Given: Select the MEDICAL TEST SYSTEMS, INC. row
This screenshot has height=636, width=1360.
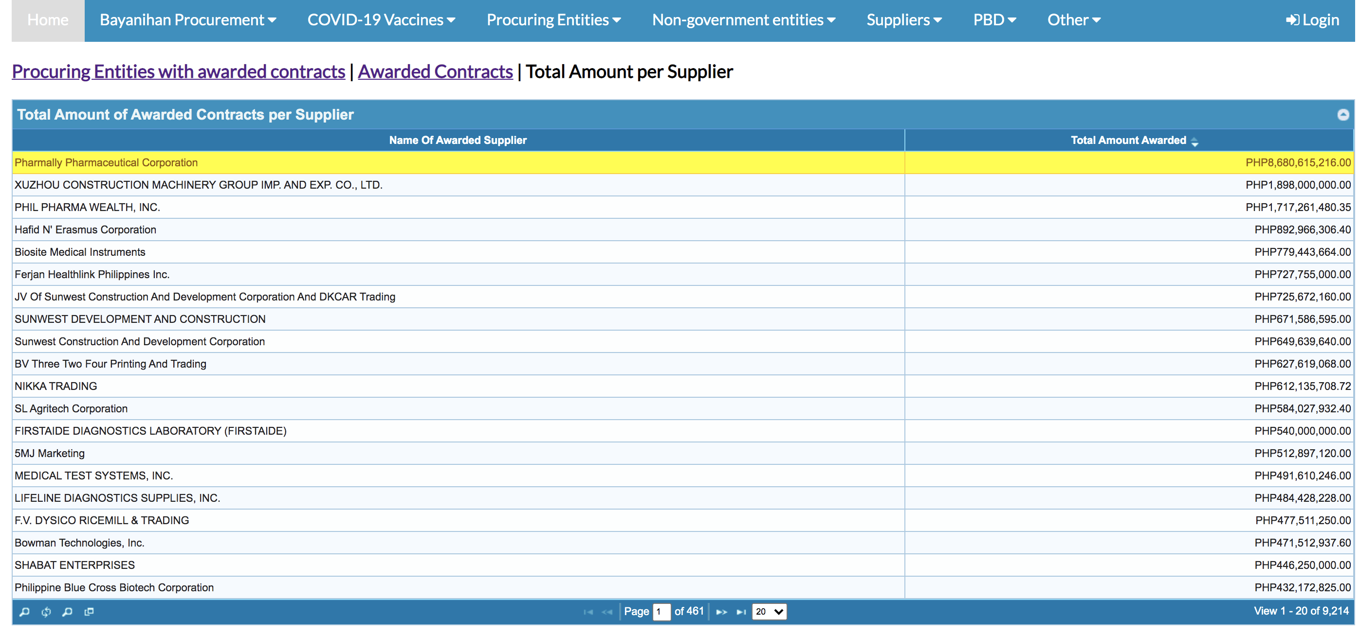Looking at the screenshot, I should [682, 476].
